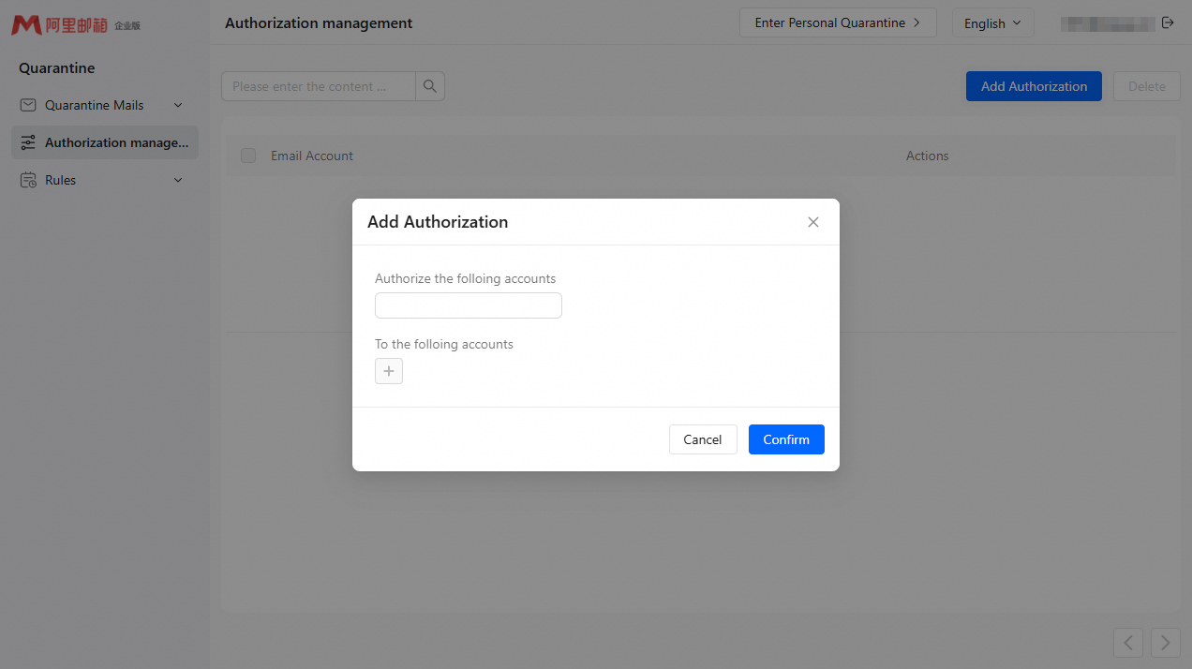The image size is (1192, 669).
Task: Click the plus icon under To the folloing accounts
Action: (x=389, y=371)
